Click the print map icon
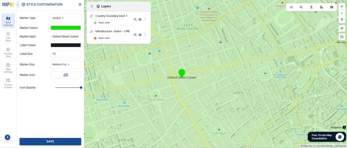347x148 pixels. pos(332,7)
